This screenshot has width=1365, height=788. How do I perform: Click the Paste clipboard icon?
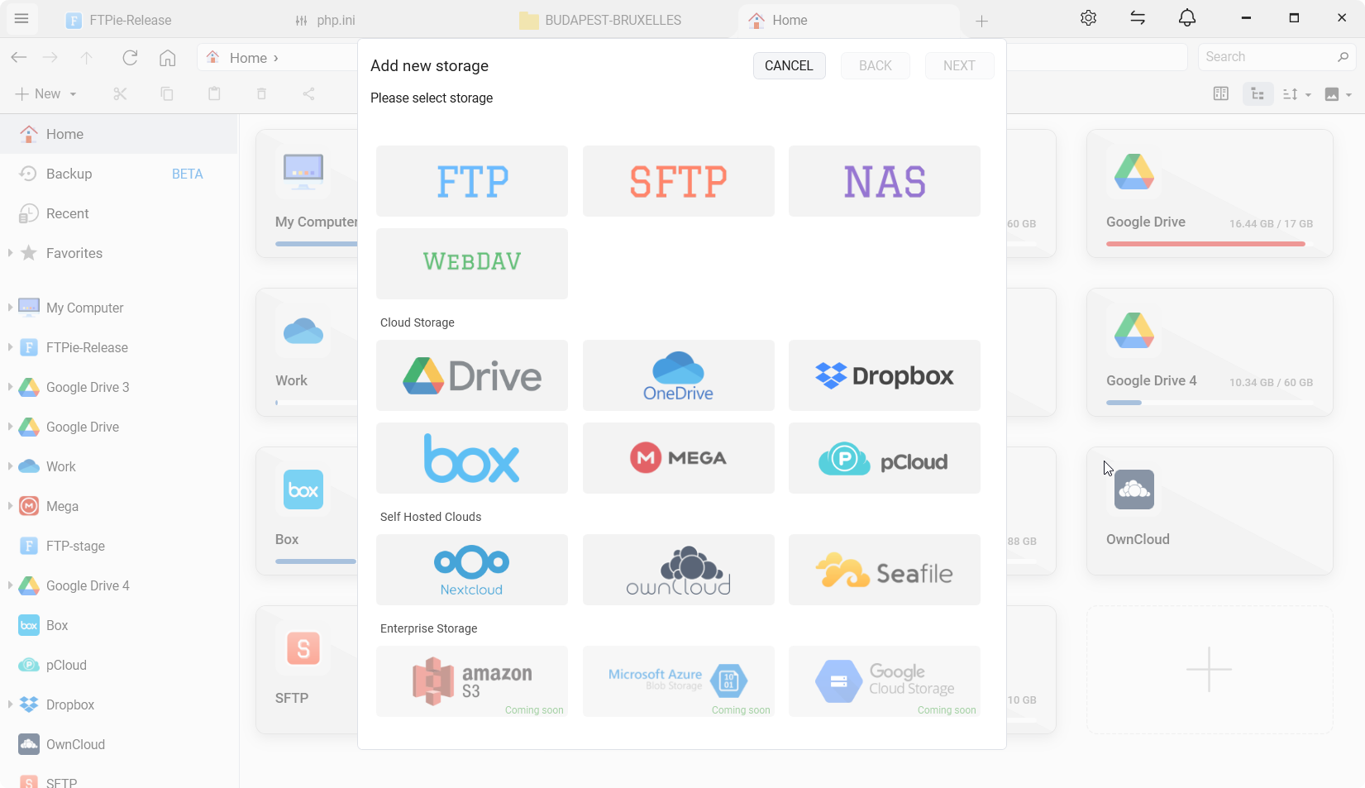click(x=214, y=94)
